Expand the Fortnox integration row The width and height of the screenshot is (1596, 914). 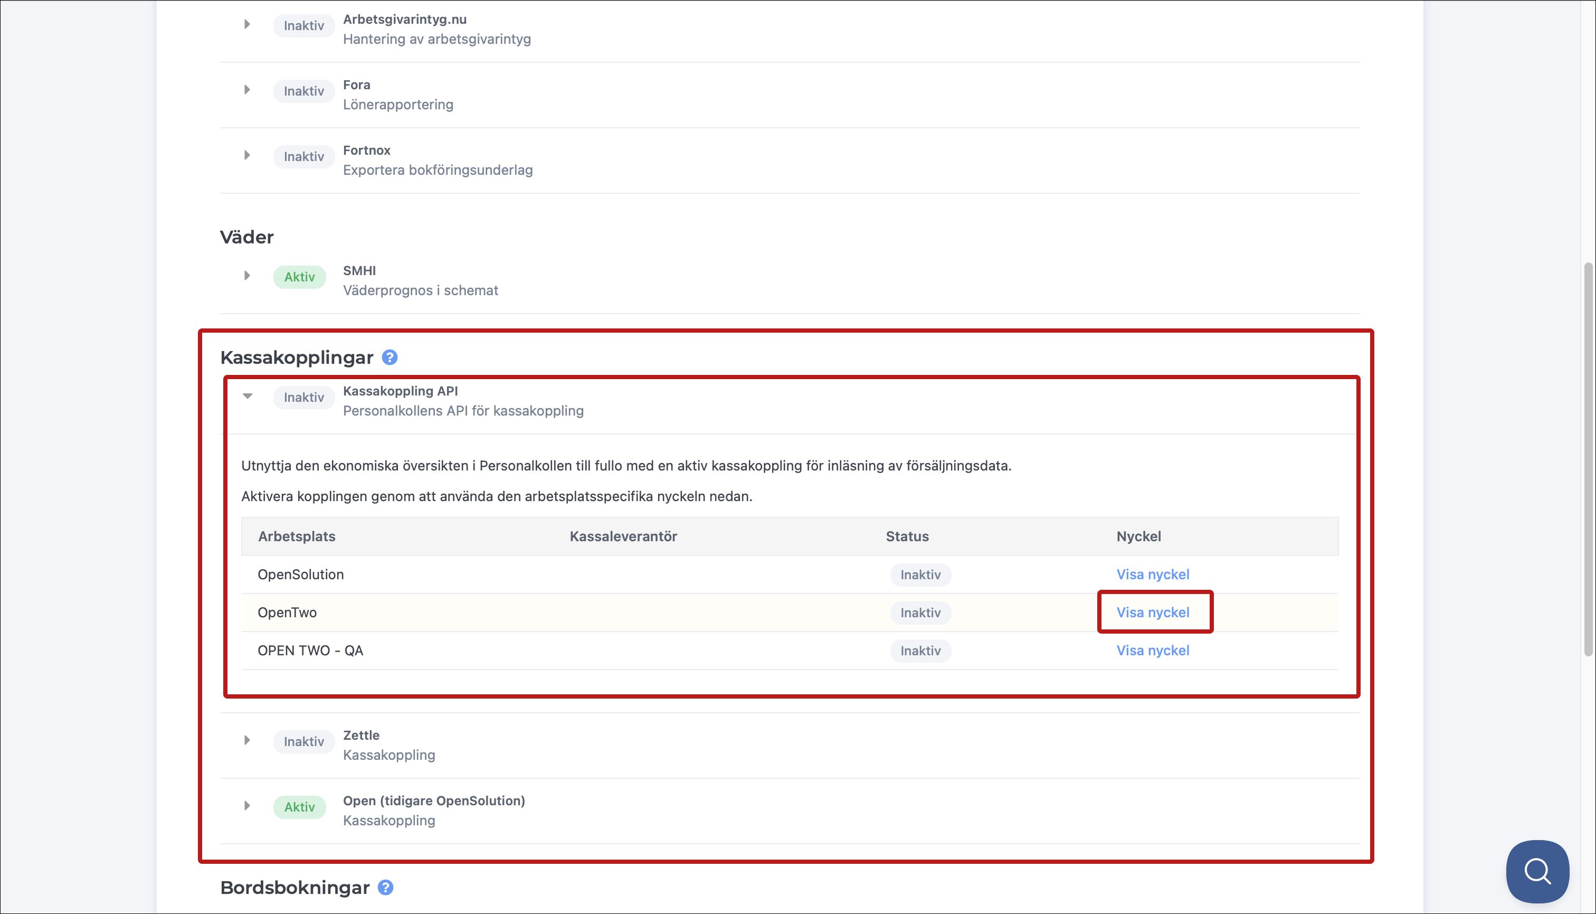coord(247,155)
